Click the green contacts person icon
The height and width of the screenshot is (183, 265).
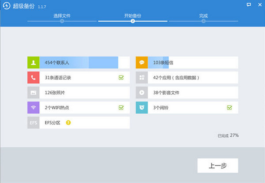(x=34, y=63)
